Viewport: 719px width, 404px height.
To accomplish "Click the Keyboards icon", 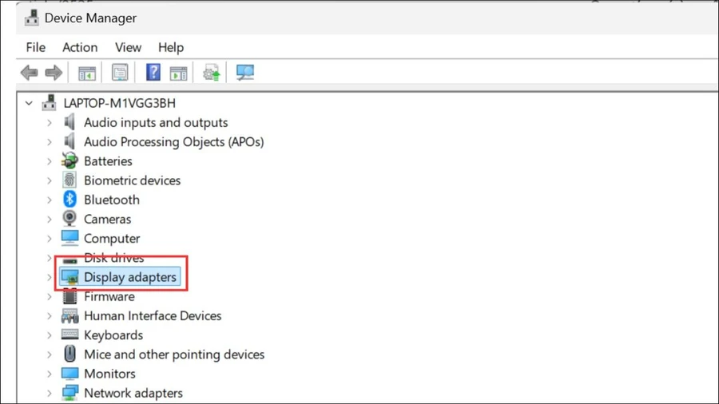I will [70, 335].
